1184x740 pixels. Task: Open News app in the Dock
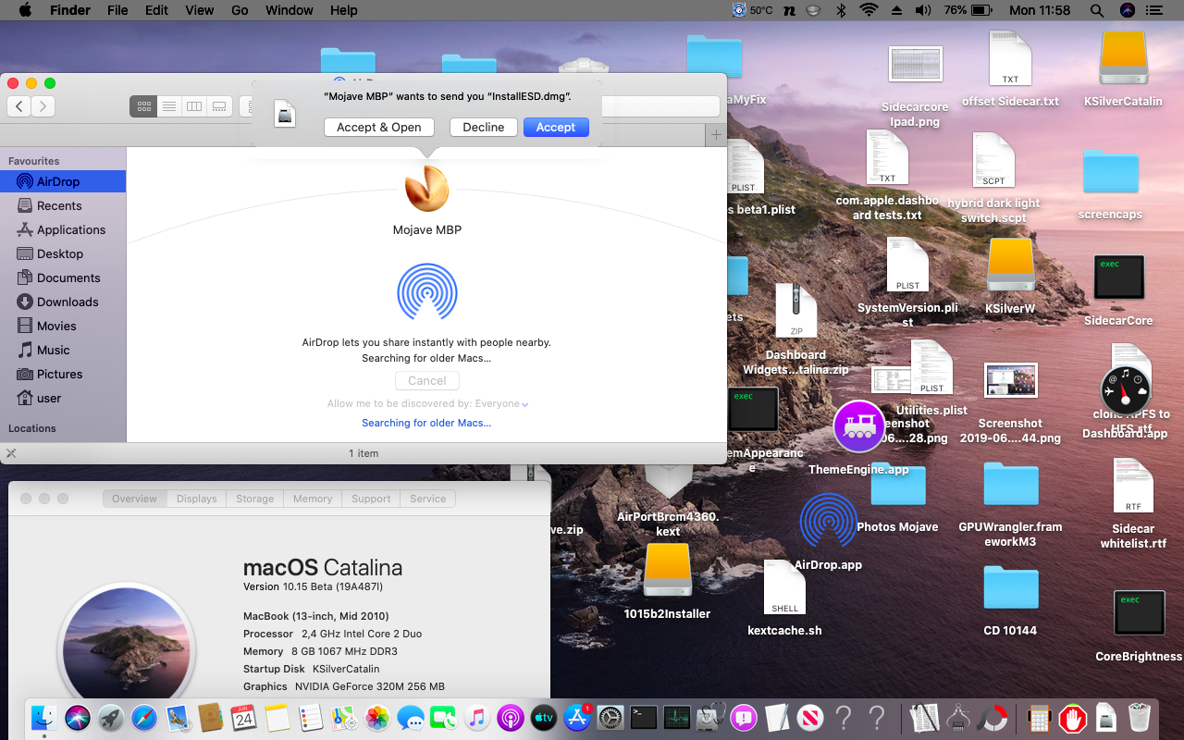click(x=810, y=718)
